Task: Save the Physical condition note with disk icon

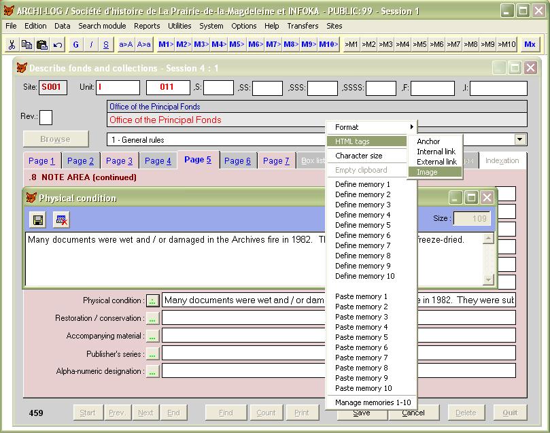Action: [x=38, y=220]
